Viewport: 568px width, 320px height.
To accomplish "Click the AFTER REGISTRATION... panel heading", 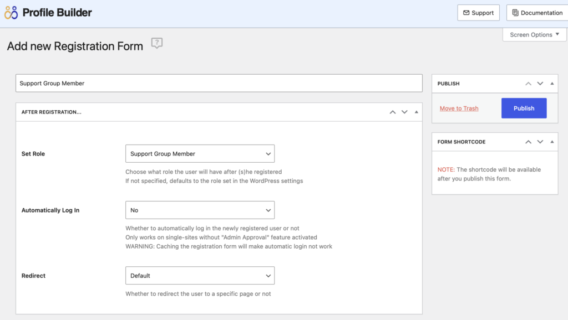I will [52, 112].
